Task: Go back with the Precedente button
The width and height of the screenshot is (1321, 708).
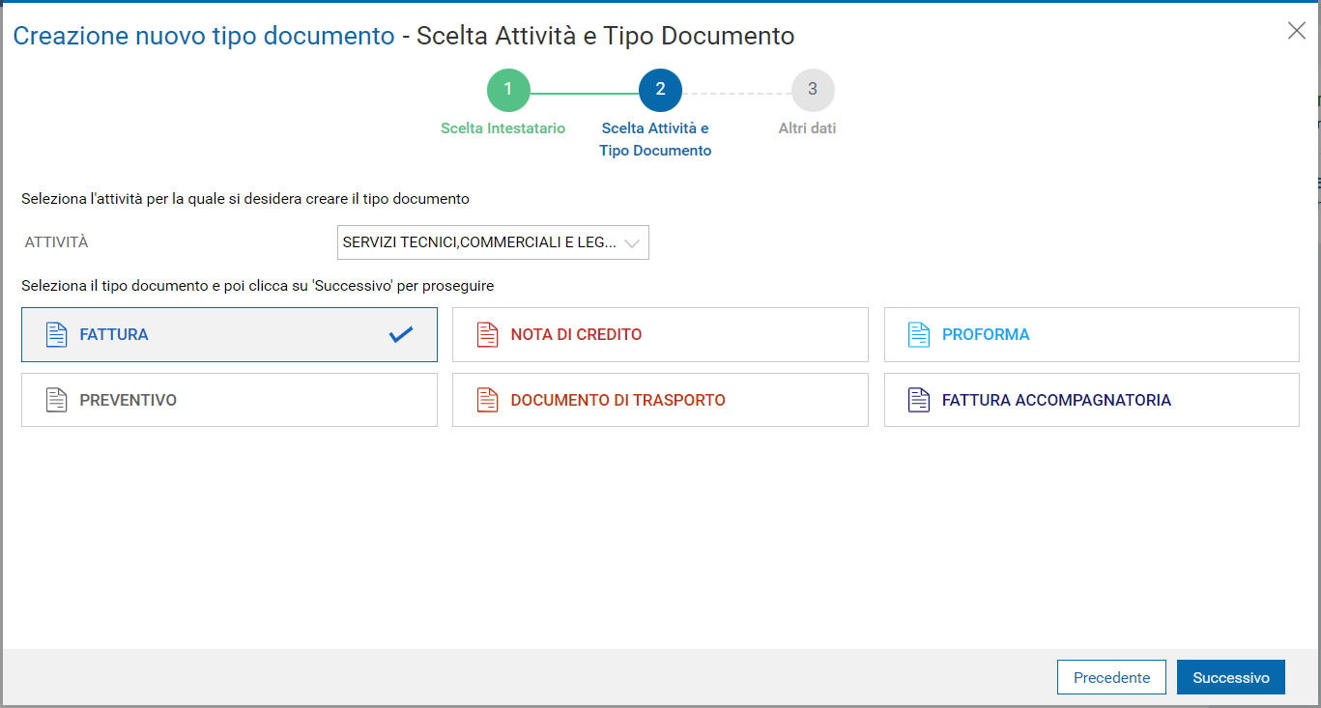Action: click(x=1111, y=678)
